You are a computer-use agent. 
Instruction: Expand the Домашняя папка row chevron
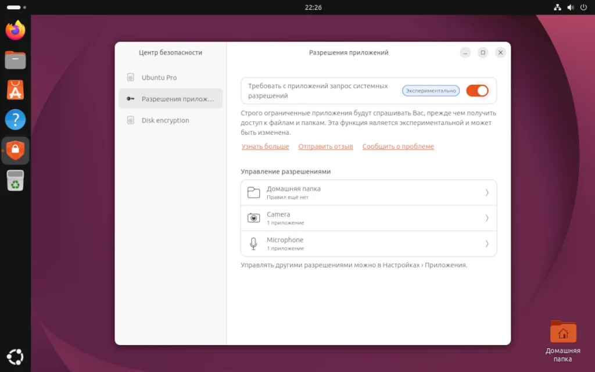pos(487,192)
